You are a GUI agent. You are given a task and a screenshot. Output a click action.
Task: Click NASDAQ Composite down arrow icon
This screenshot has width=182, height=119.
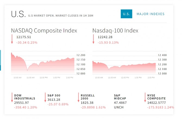click(12, 39)
